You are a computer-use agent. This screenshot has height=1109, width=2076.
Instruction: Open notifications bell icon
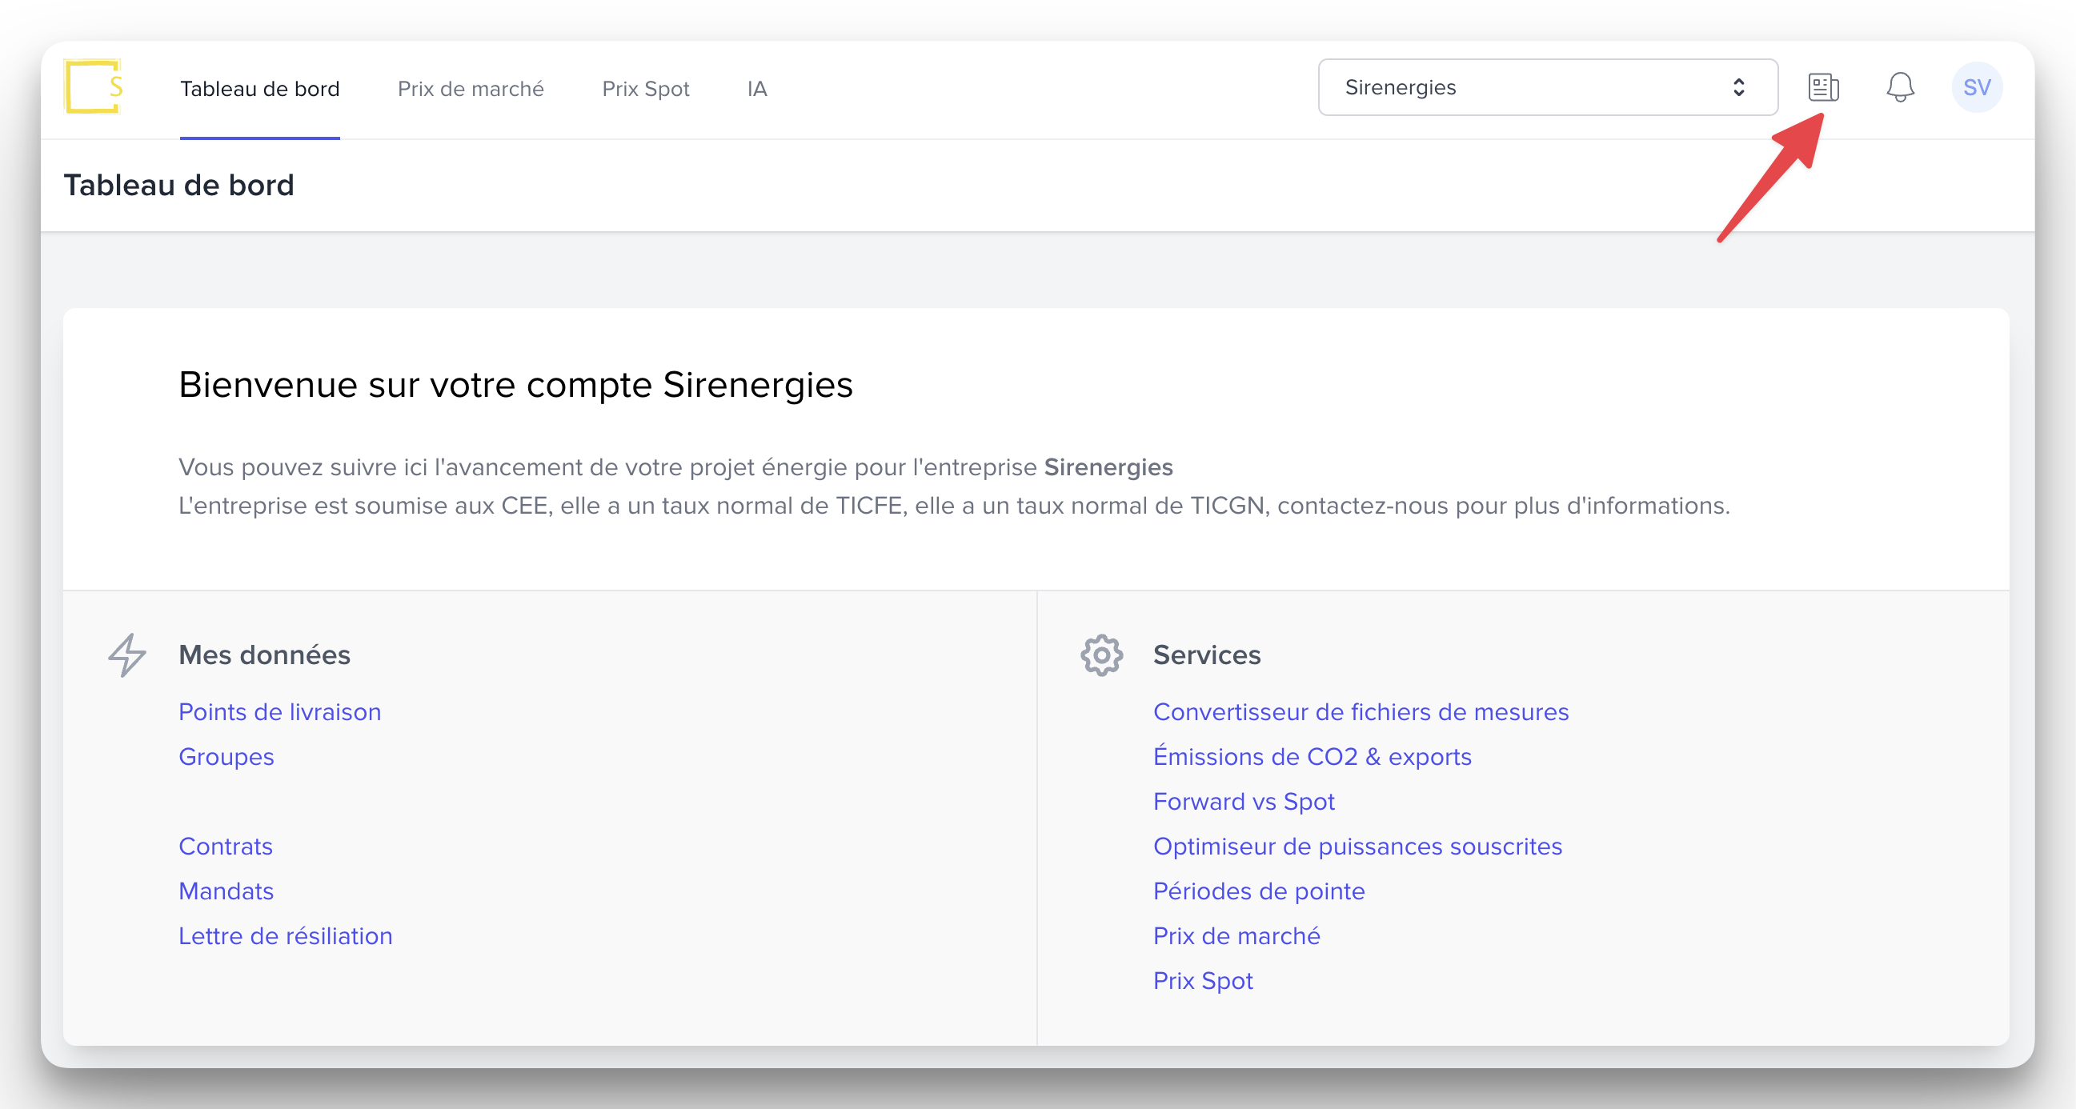pos(1899,87)
